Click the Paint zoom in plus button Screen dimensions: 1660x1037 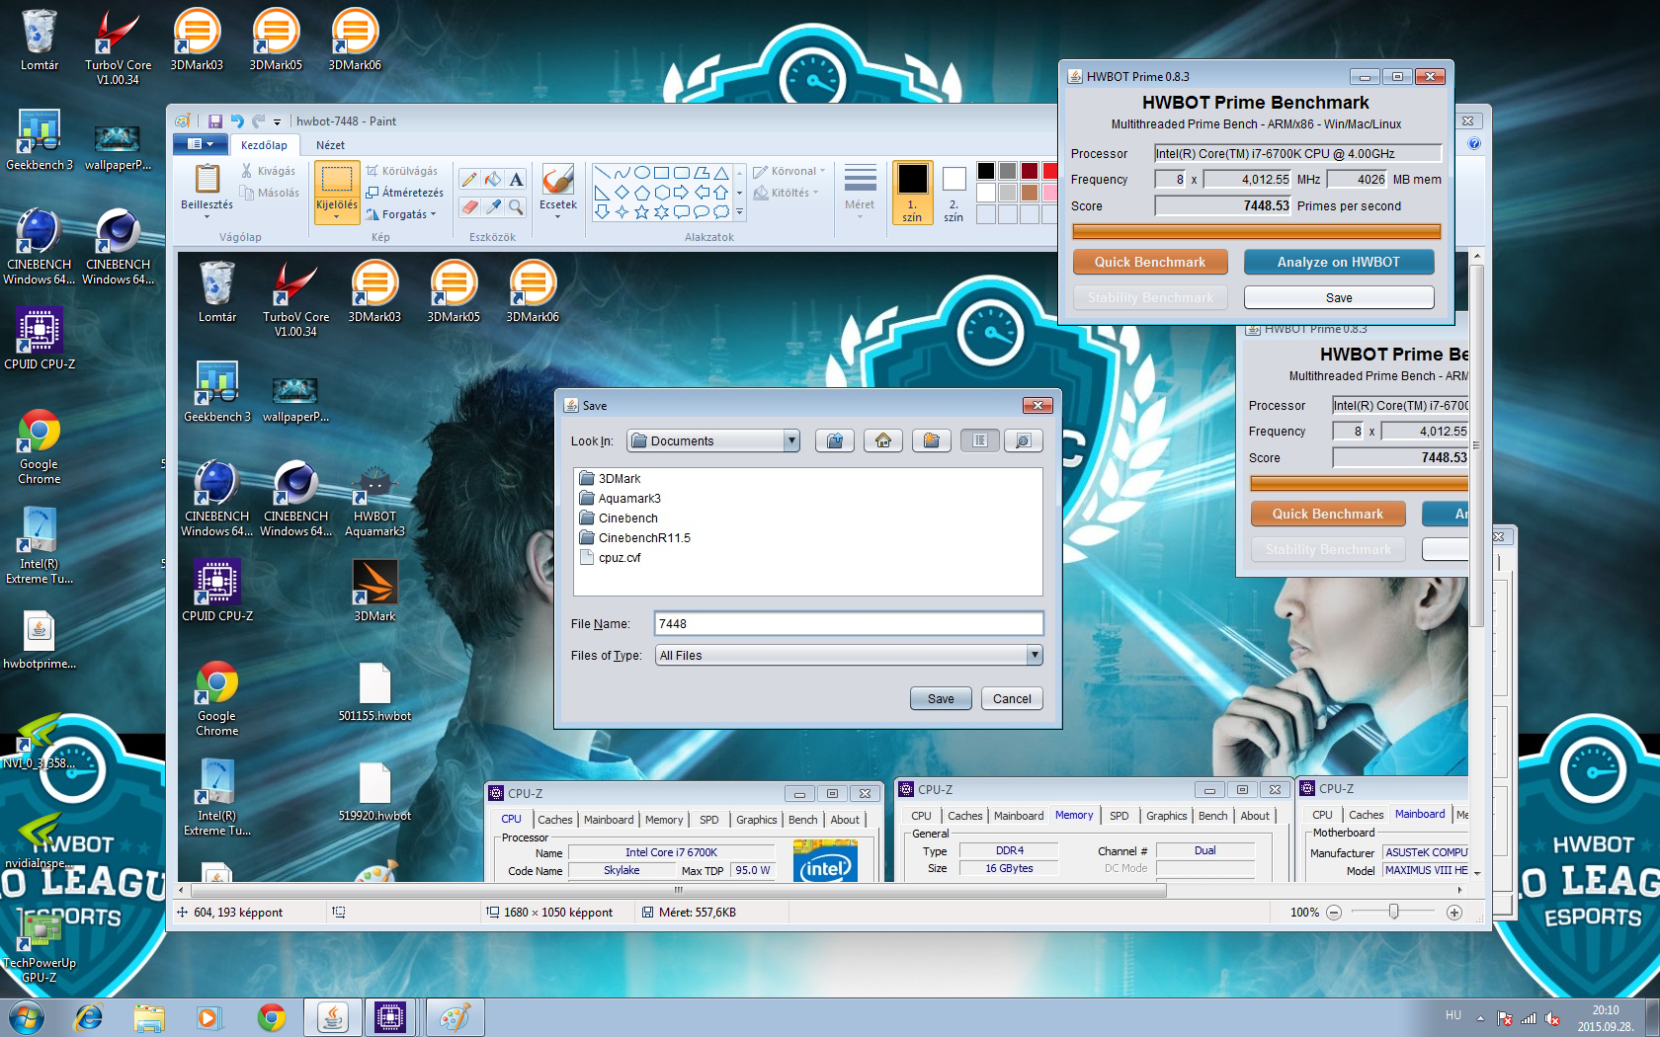(x=1454, y=913)
